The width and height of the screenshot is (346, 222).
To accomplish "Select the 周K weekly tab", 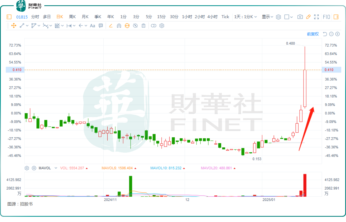I will [x=72, y=17].
